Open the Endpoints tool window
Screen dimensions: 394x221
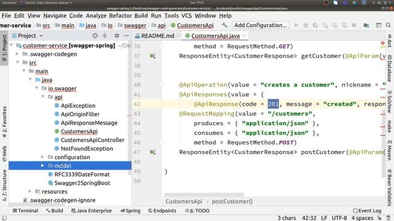(x=162, y=211)
